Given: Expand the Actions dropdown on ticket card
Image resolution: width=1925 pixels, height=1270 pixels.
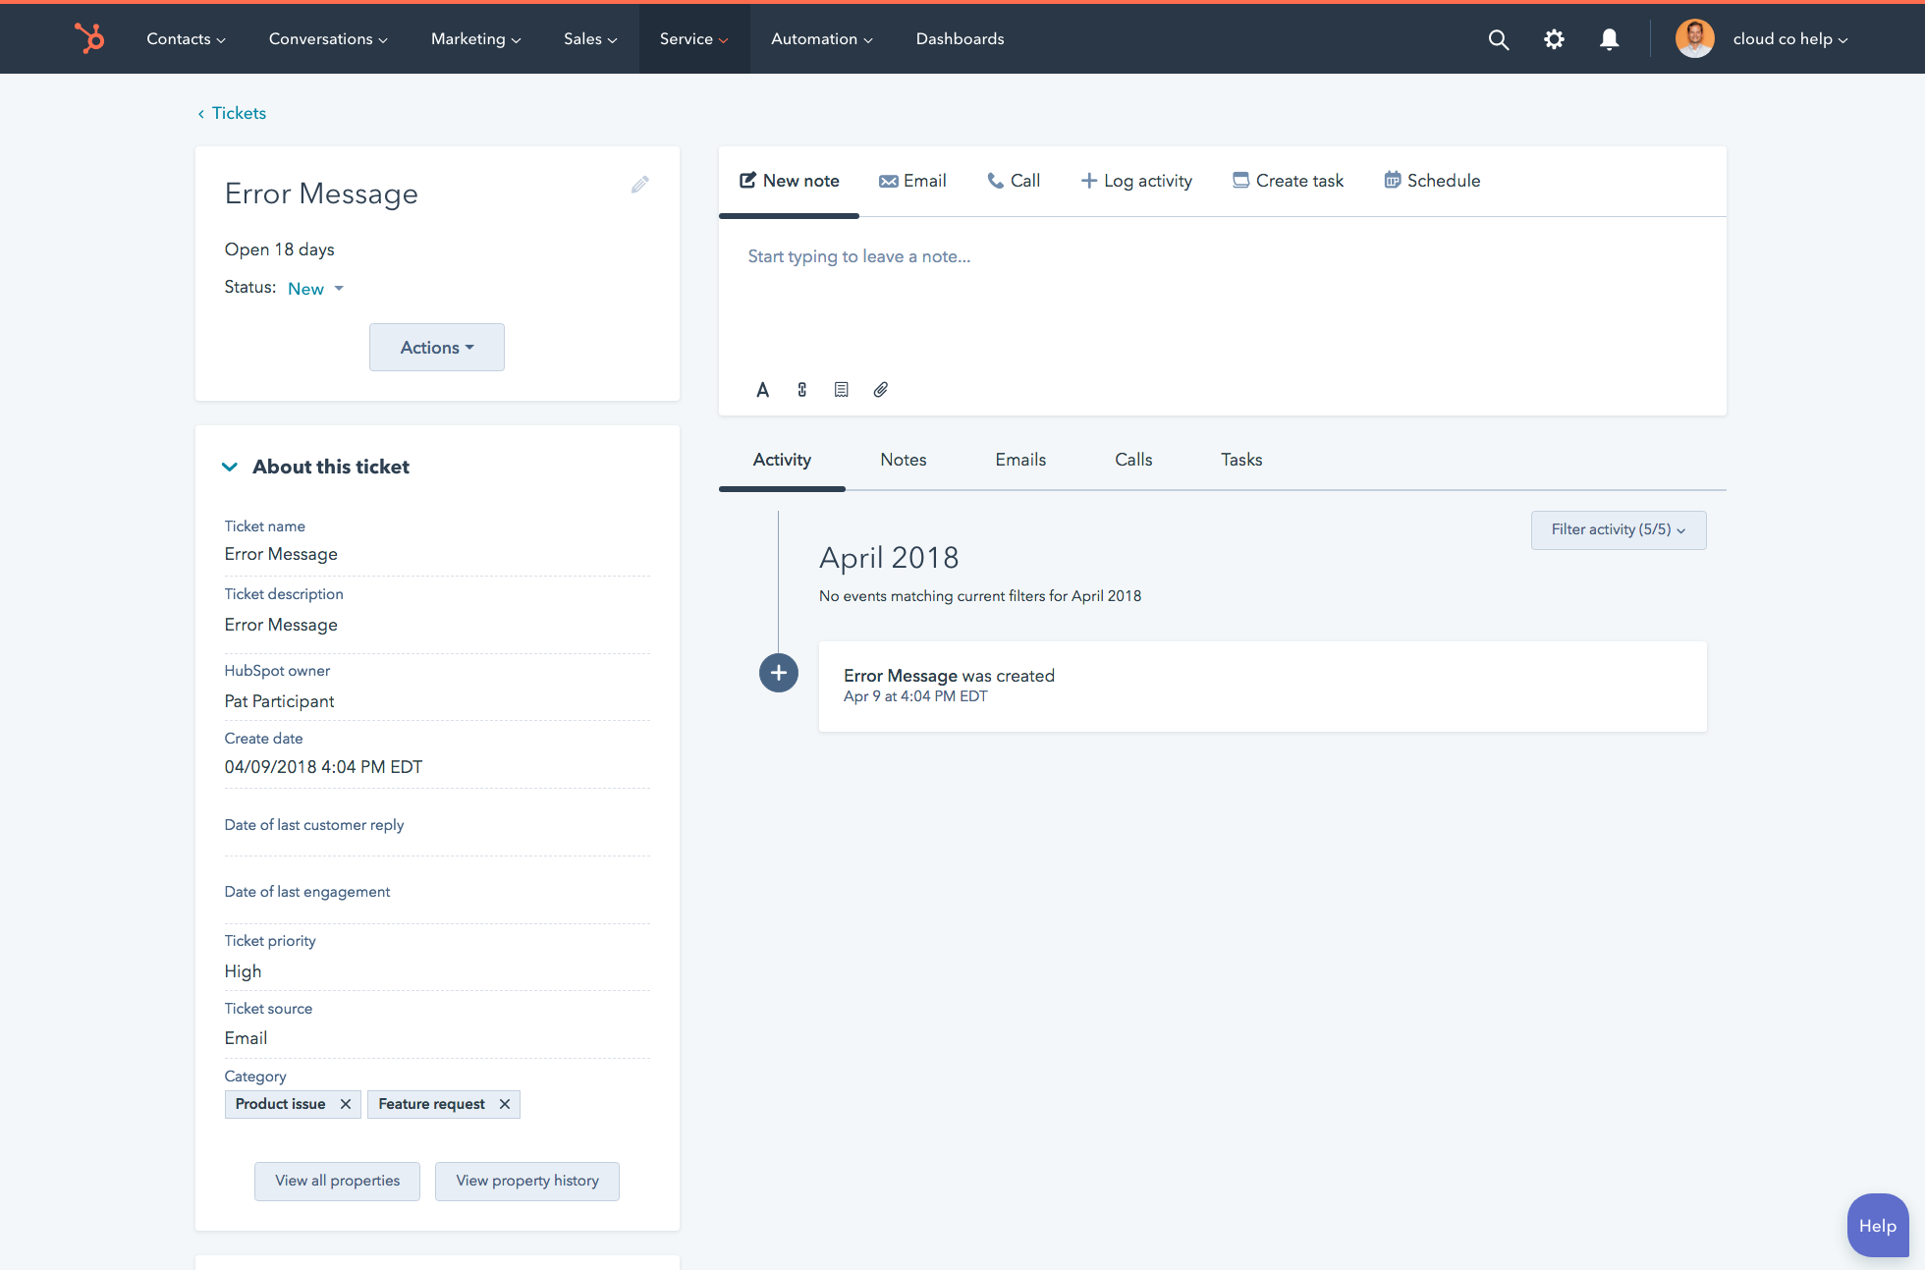Looking at the screenshot, I should [x=437, y=346].
